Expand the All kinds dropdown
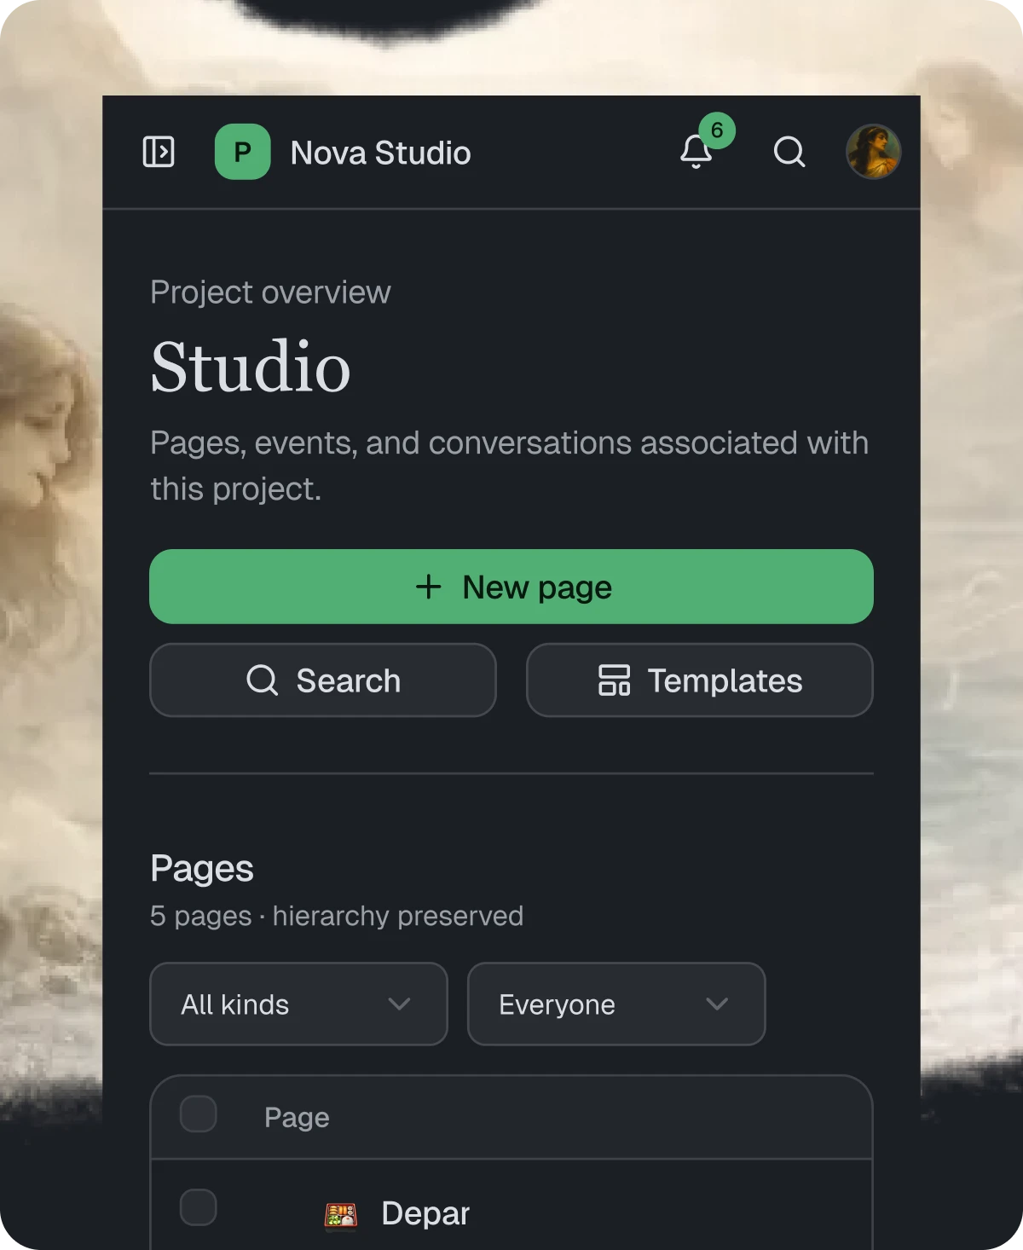The height and width of the screenshot is (1250, 1023). click(x=298, y=1004)
